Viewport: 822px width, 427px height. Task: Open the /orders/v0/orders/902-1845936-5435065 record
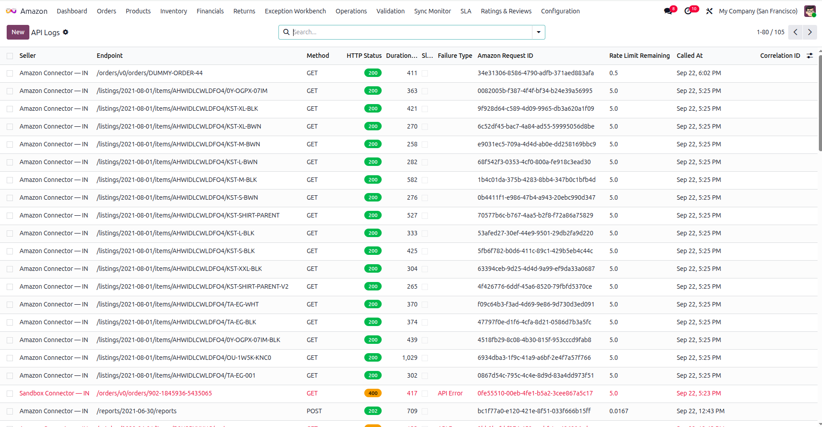(x=154, y=393)
